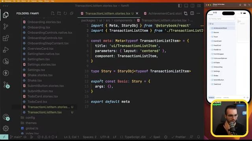Click New Folder icon in explorer header
This screenshot has height=141, width=252.
pos(59,13)
